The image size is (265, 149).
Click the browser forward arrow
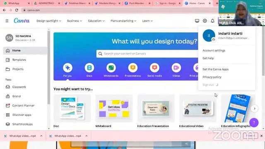click(x=10, y=10)
